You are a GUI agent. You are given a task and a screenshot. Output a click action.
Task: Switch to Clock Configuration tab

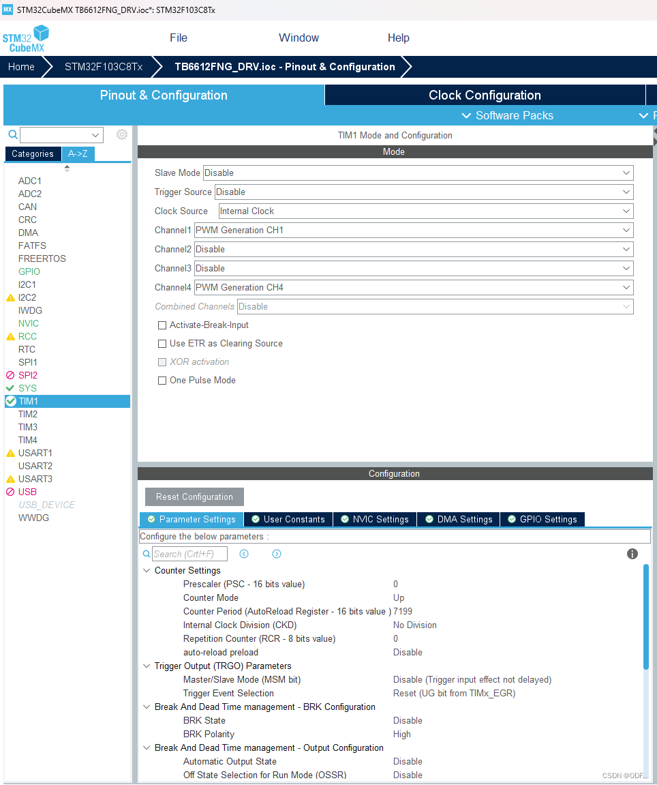coord(485,95)
